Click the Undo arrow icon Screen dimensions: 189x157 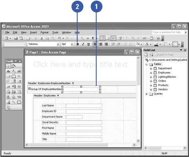click(x=59, y=38)
